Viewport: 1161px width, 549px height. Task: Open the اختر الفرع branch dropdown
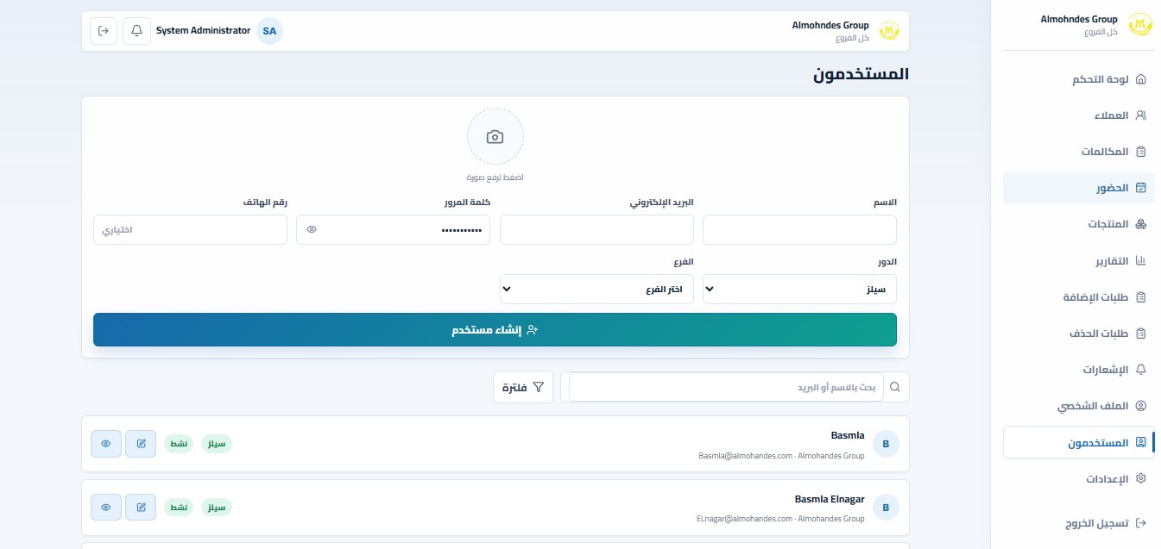click(596, 290)
